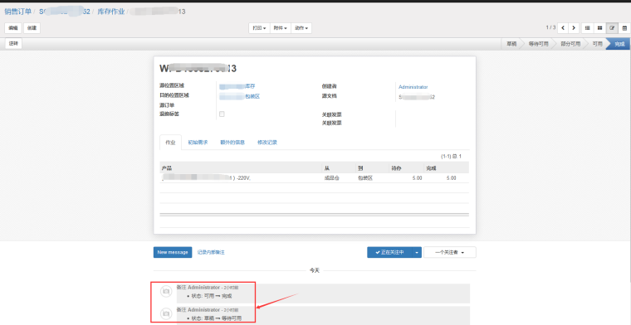The width and height of the screenshot is (631, 325).
Task: Open the dropdown arrow next to 正在关注中
Action: point(417,252)
